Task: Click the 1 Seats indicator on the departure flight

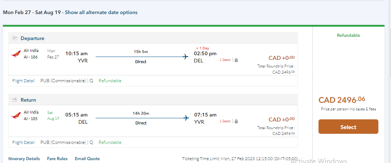Action: tap(225, 60)
